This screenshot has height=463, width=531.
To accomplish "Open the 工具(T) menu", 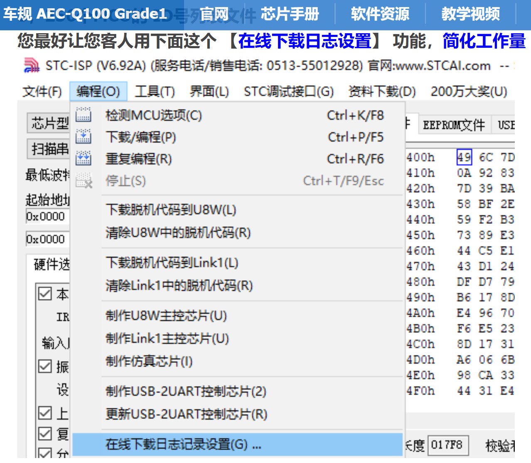I will pyautogui.click(x=155, y=91).
